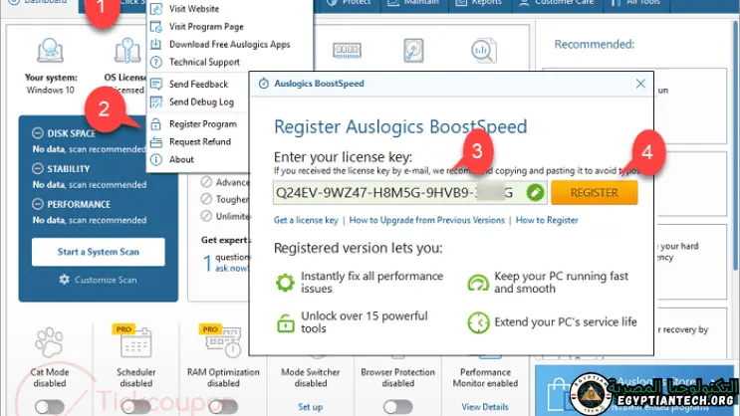740x416 pixels.
Task: Open the Customer Care tab
Action: (x=558, y=2)
